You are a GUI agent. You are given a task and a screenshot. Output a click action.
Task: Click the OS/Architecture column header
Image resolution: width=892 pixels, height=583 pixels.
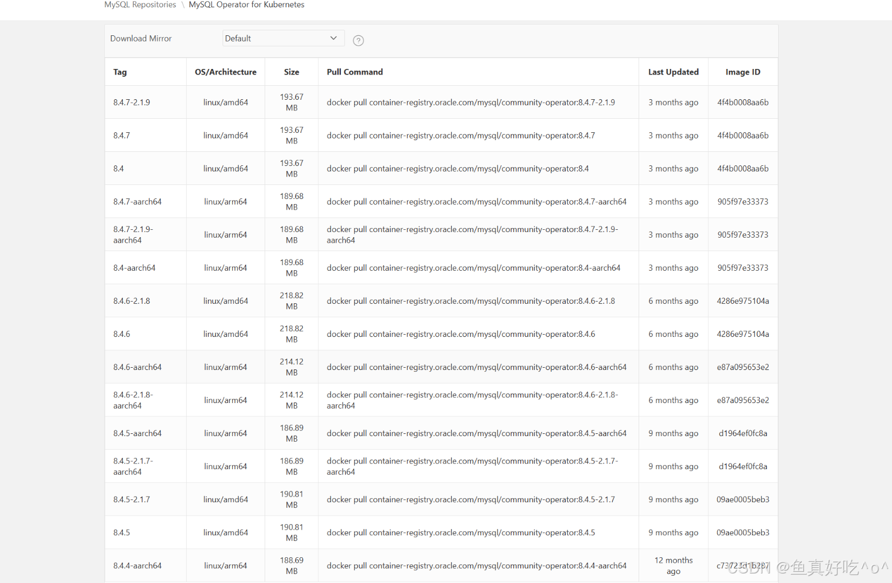click(x=225, y=72)
